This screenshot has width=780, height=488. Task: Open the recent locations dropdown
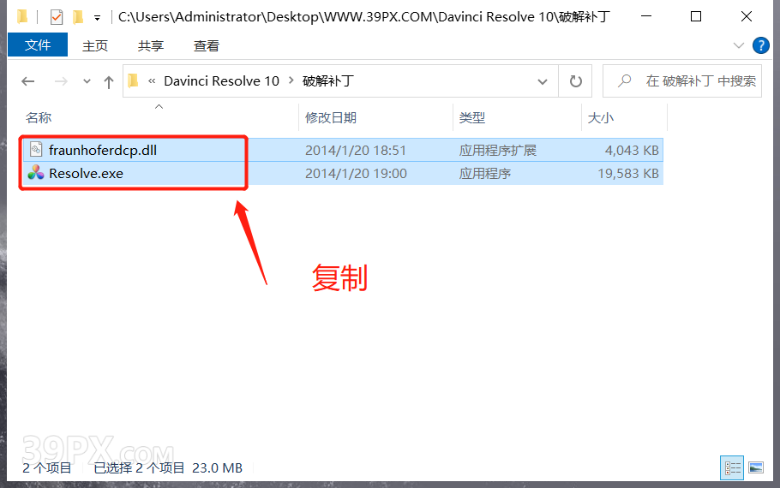tap(87, 81)
